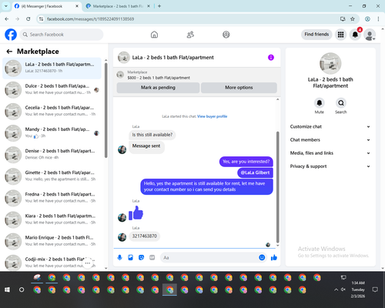Click the muted speaker volume icon

[343, 290]
